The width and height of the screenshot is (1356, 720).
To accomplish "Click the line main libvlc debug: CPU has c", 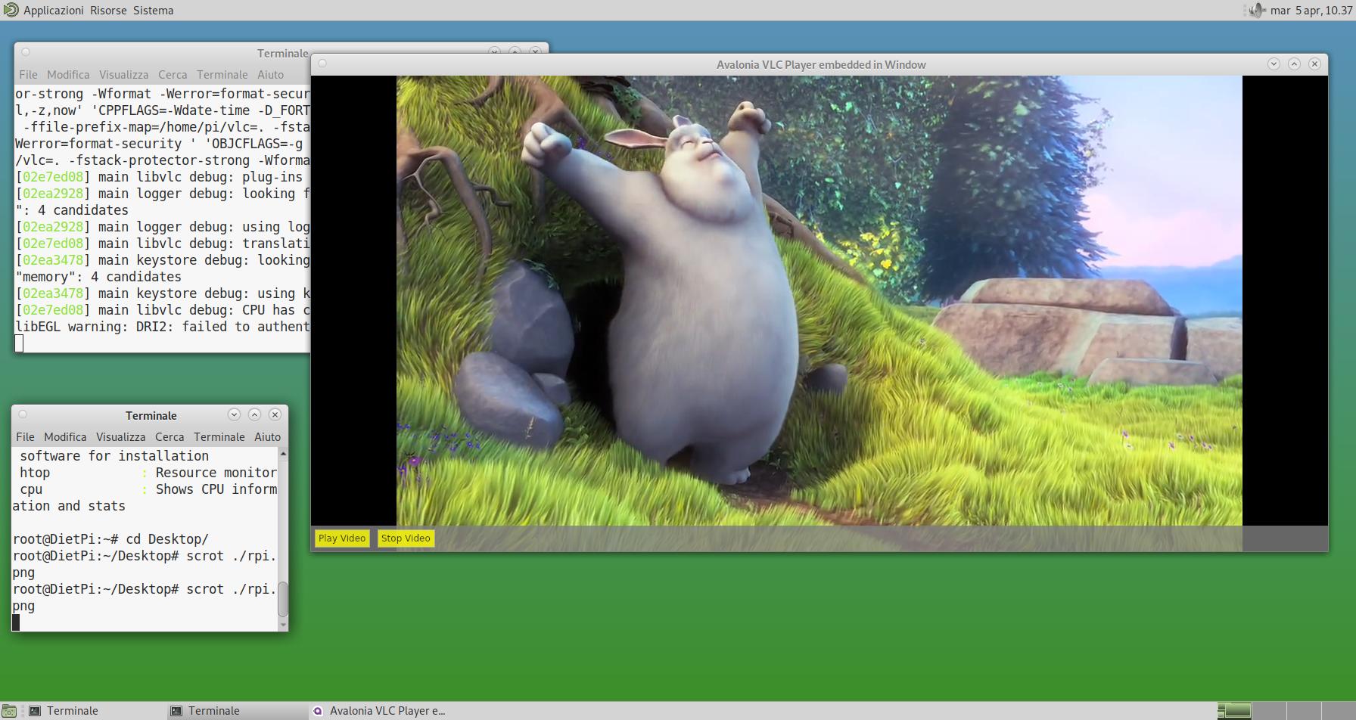I will 163,310.
